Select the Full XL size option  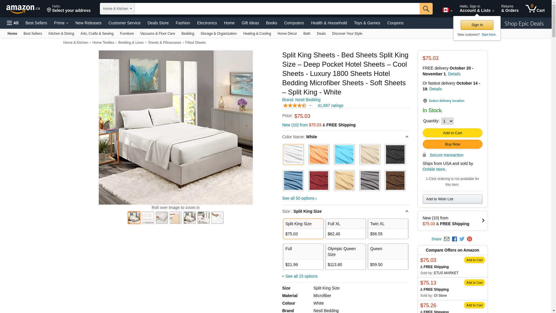[345, 229]
